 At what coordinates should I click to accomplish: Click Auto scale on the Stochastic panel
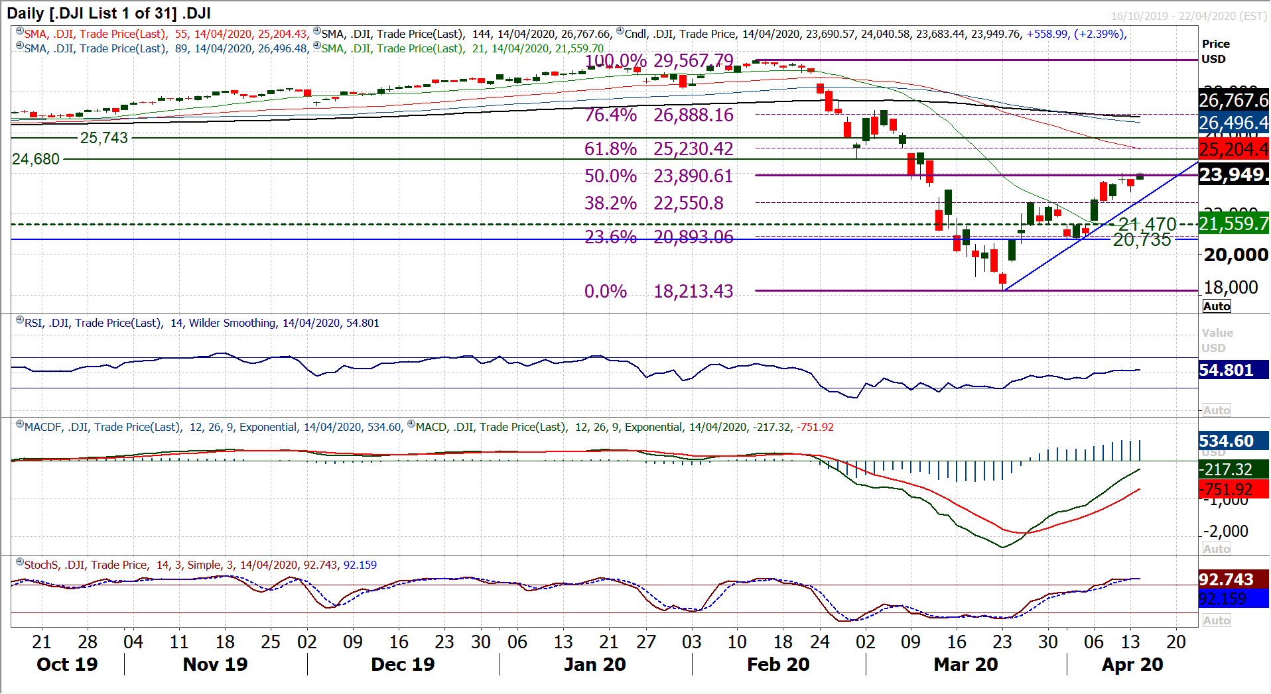tap(1217, 620)
